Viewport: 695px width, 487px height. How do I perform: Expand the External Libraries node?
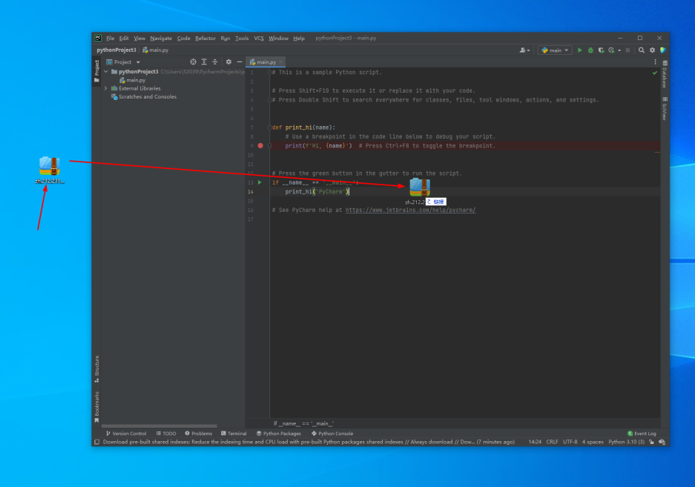click(x=106, y=89)
